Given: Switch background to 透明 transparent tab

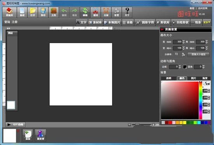Looking at the screenshot, I should coord(169,78).
